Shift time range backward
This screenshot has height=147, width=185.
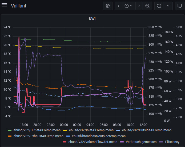point(118,6)
